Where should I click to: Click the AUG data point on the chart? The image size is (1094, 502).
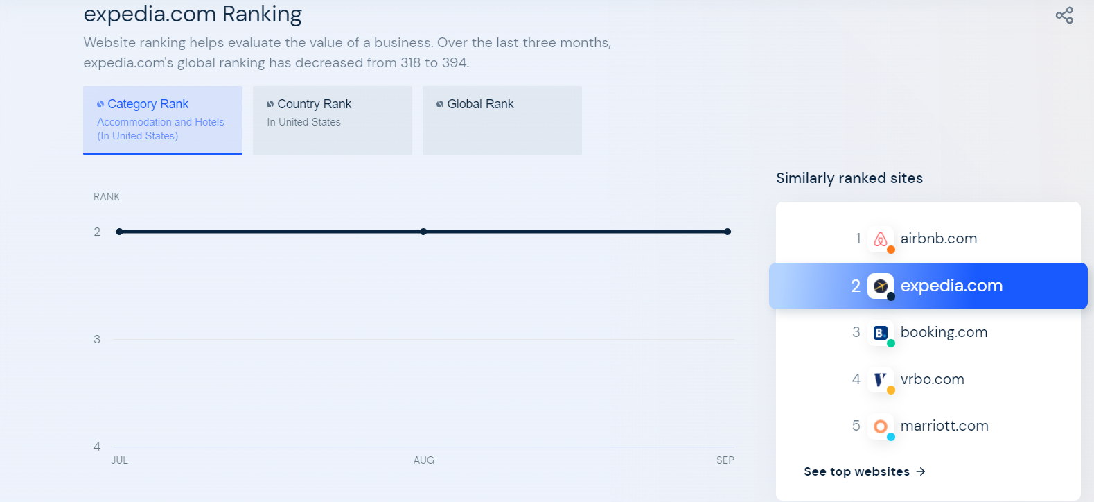tap(423, 232)
